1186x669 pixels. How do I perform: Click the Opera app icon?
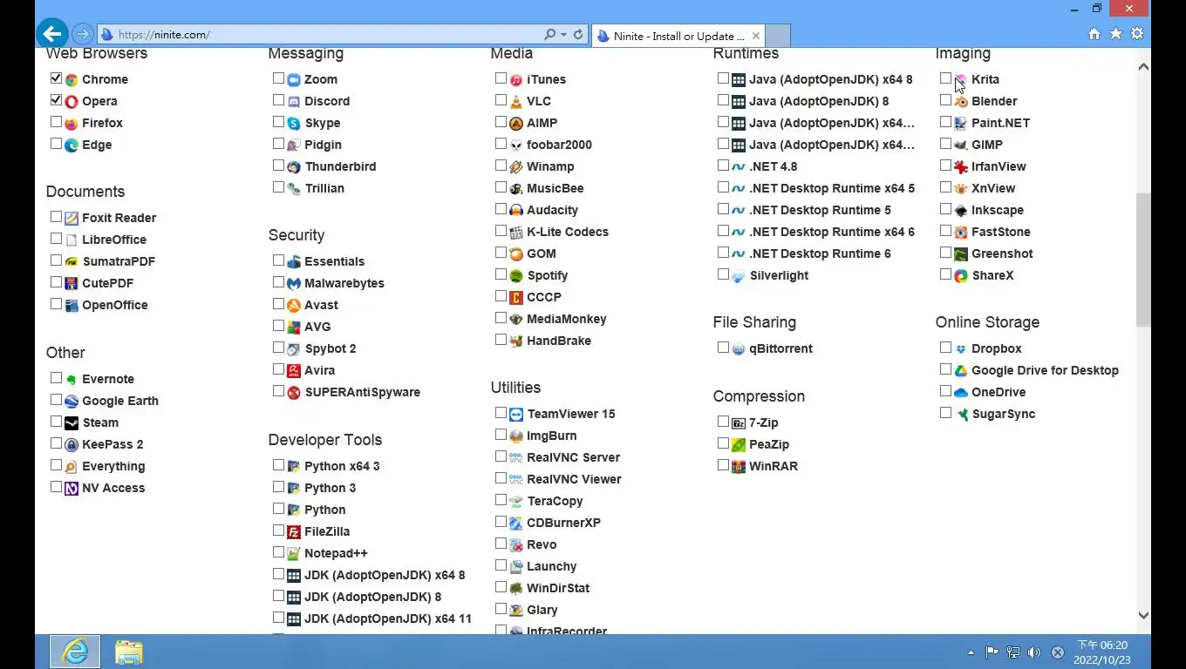72,101
